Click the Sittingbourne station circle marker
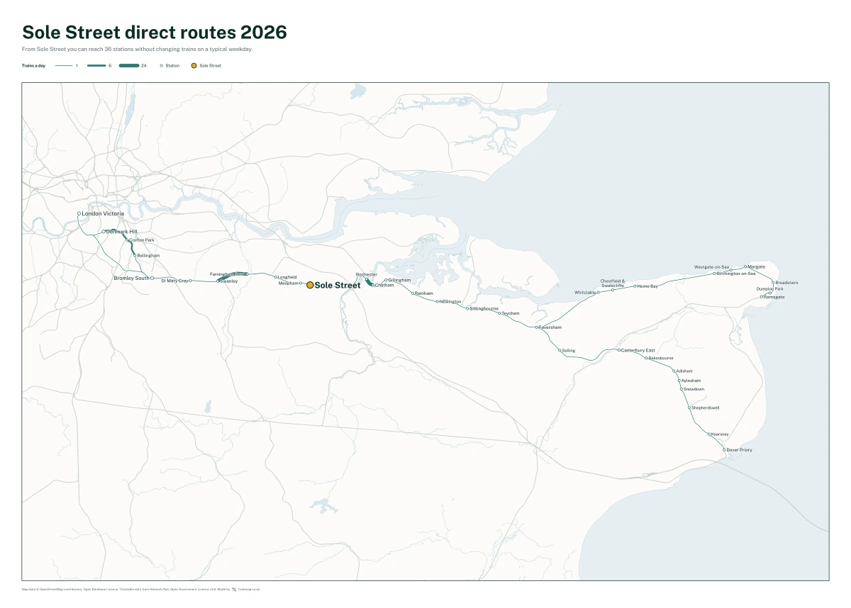This screenshot has width=851, height=608. pos(469,309)
